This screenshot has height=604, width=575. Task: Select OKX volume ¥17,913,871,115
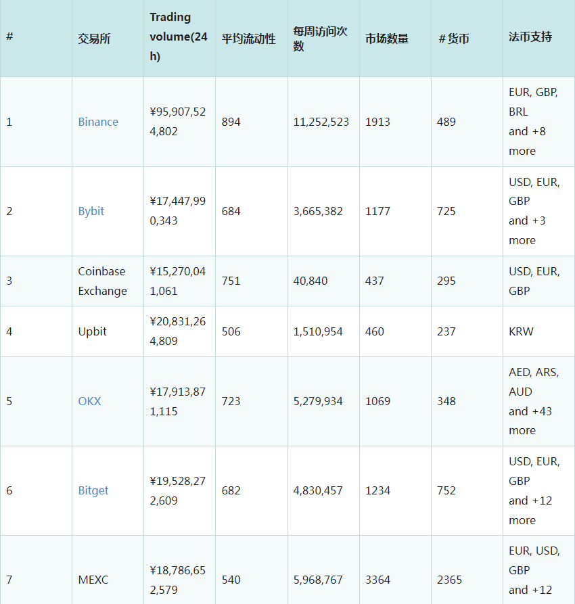click(x=178, y=401)
